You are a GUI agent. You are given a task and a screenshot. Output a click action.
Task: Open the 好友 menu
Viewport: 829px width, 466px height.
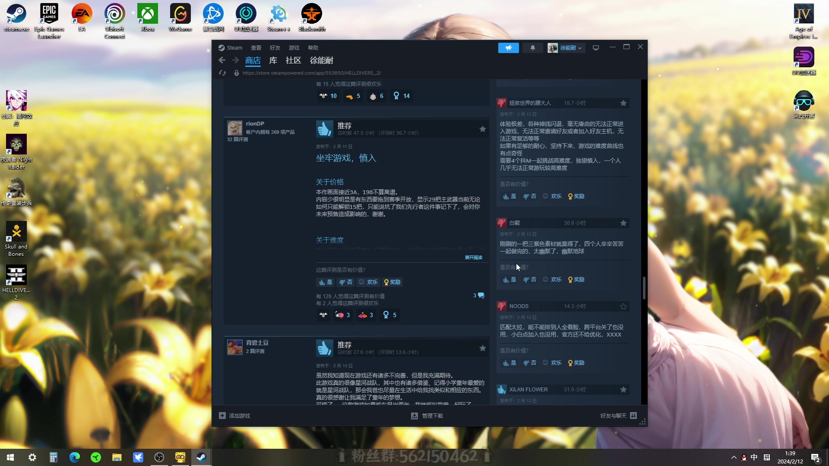275,48
